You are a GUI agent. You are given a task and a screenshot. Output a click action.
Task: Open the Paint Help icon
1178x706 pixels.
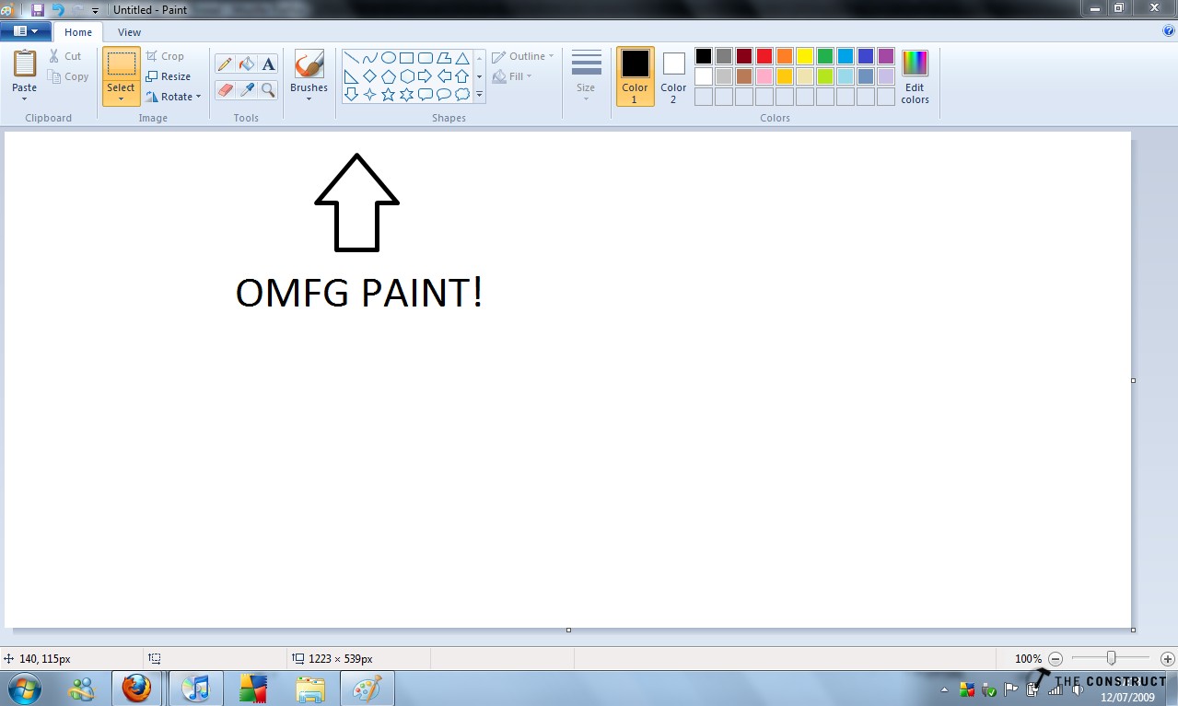[x=1169, y=30]
